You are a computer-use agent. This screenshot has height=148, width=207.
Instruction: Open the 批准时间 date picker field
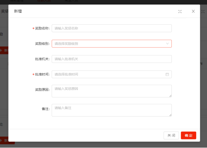(x=112, y=74)
